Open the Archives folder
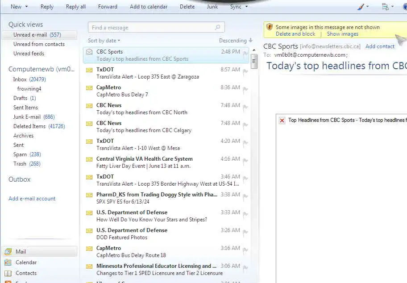The width and height of the screenshot is (407, 283). [23, 136]
